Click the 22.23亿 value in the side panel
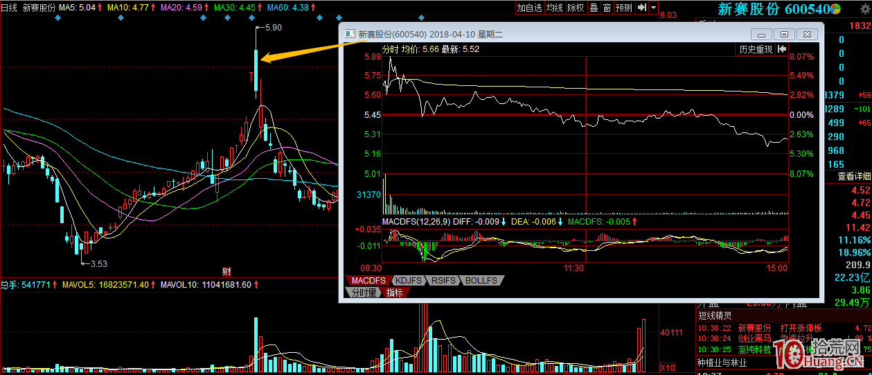The image size is (872, 375). [x=852, y=277]
